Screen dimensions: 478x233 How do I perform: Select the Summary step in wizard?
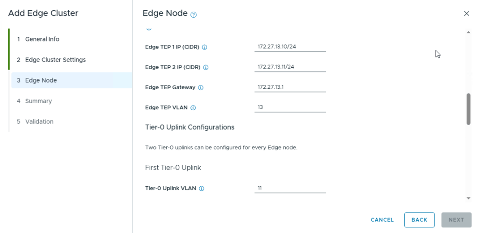(x=38, y=101)
